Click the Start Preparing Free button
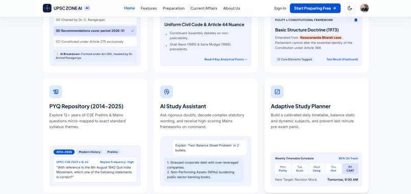 tap(315, 8)
